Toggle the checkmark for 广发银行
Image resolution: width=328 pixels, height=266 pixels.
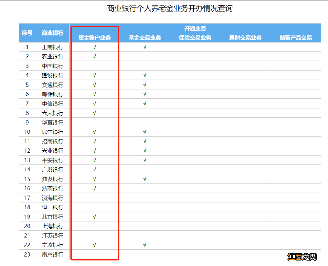pos(94,169)
